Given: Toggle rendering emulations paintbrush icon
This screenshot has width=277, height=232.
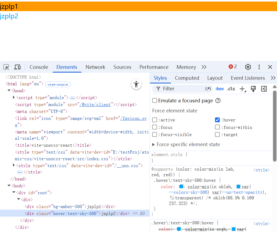Looking at the screenshot, I should point(253,89).
